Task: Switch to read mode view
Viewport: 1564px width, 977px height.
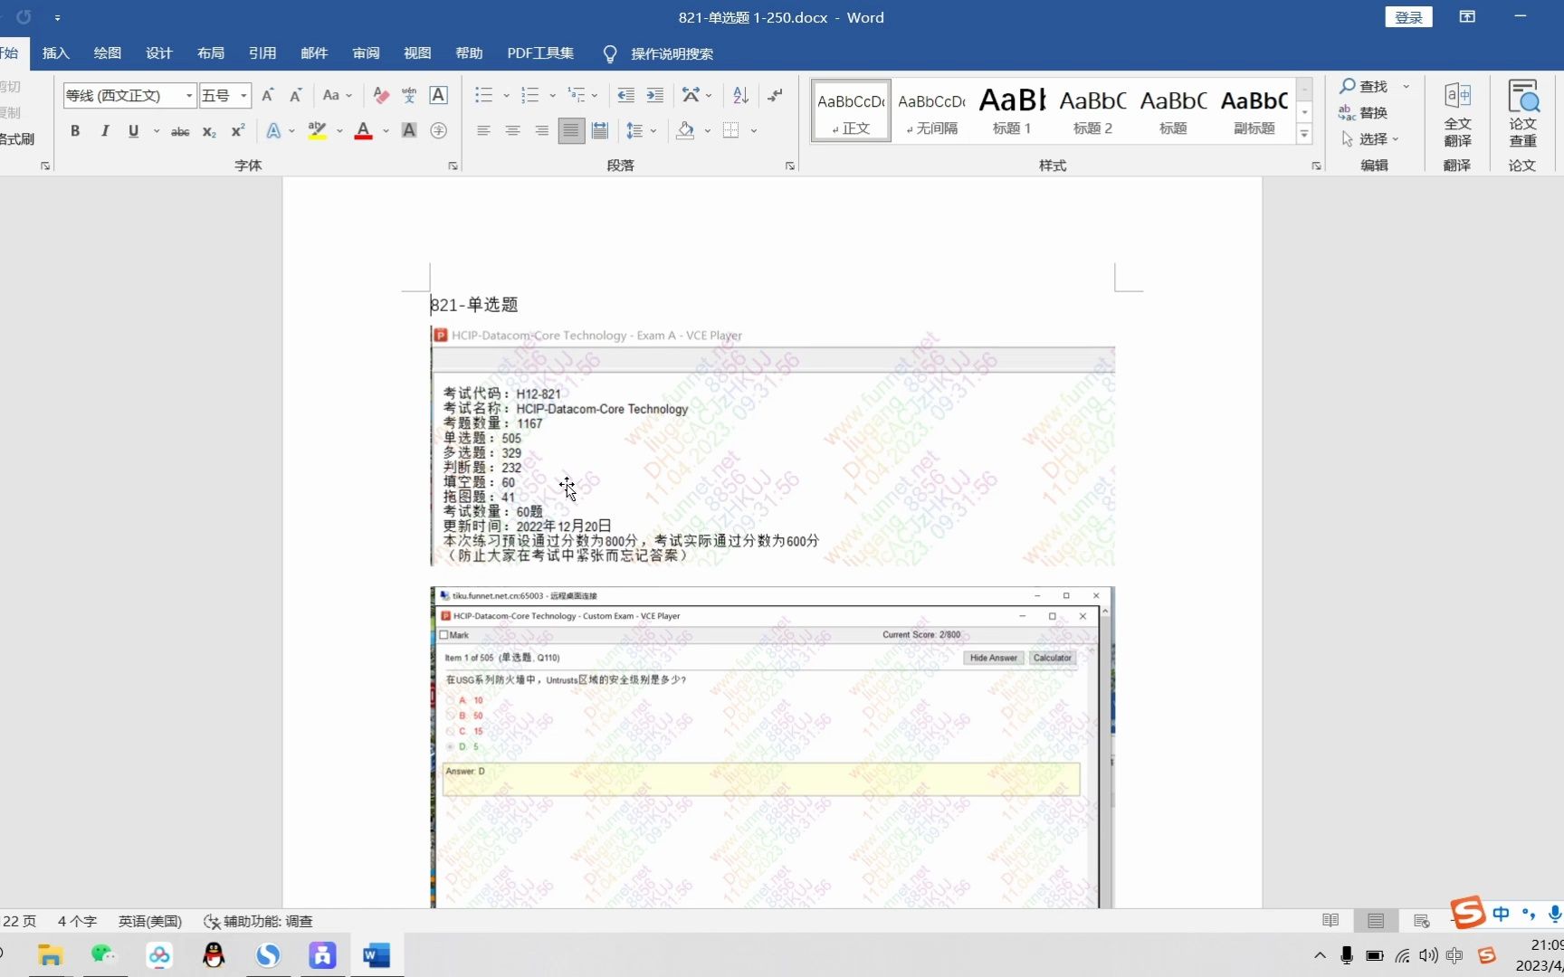Action: [x=1330, y=921]
